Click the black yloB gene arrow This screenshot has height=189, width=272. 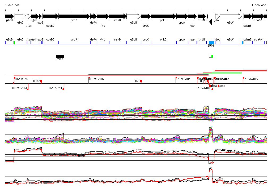click(10, 16)
